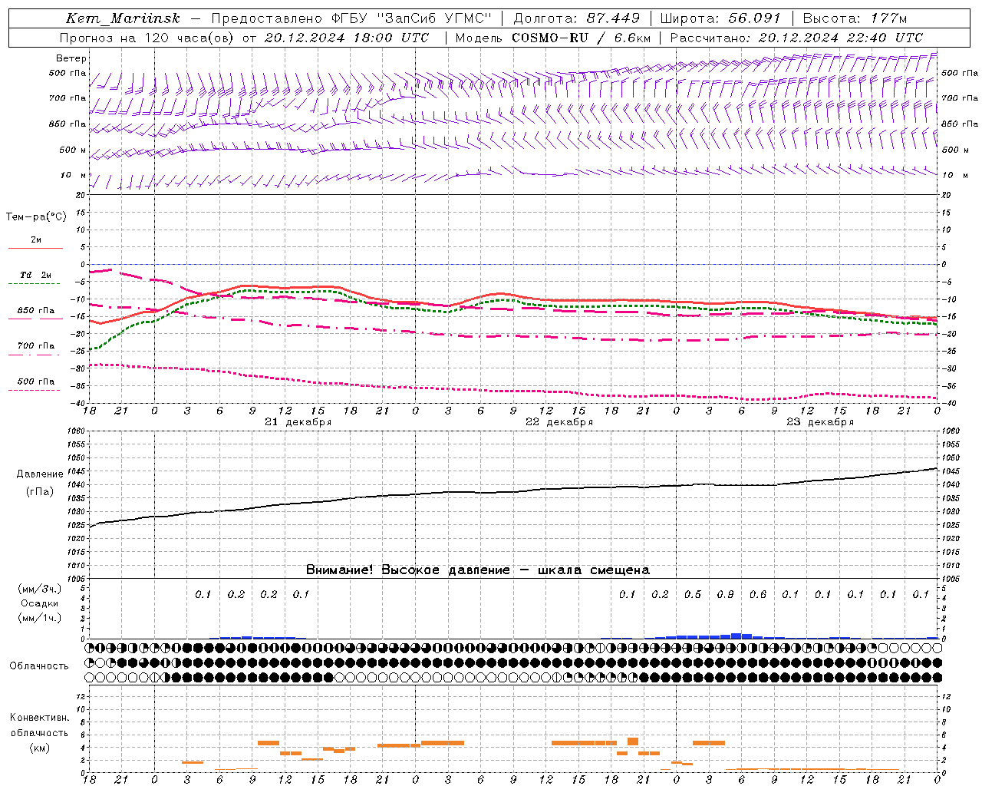Click the 'Высота: 177м' header field
The height and width of the screenshot is (786, 982).
855,18
